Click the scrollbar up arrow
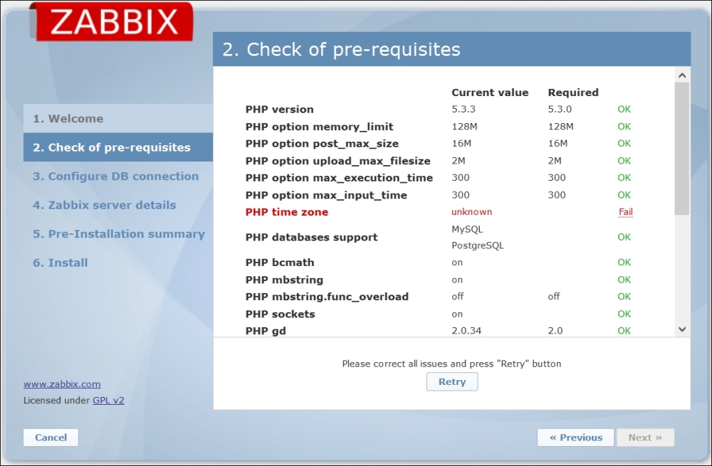The image size is (712, 466). pos(682,75)
